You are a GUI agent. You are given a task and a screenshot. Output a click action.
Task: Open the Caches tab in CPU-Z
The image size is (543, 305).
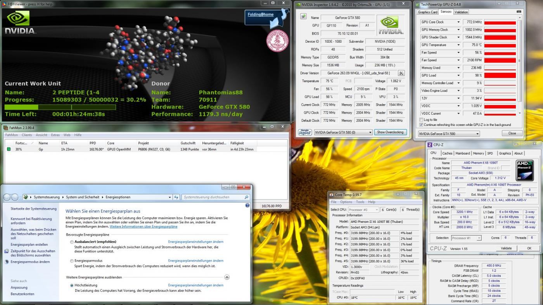[x=447, y=153]
